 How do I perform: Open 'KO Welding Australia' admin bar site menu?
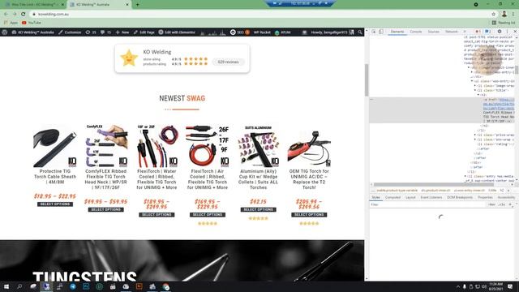click(x=32, y=32)
